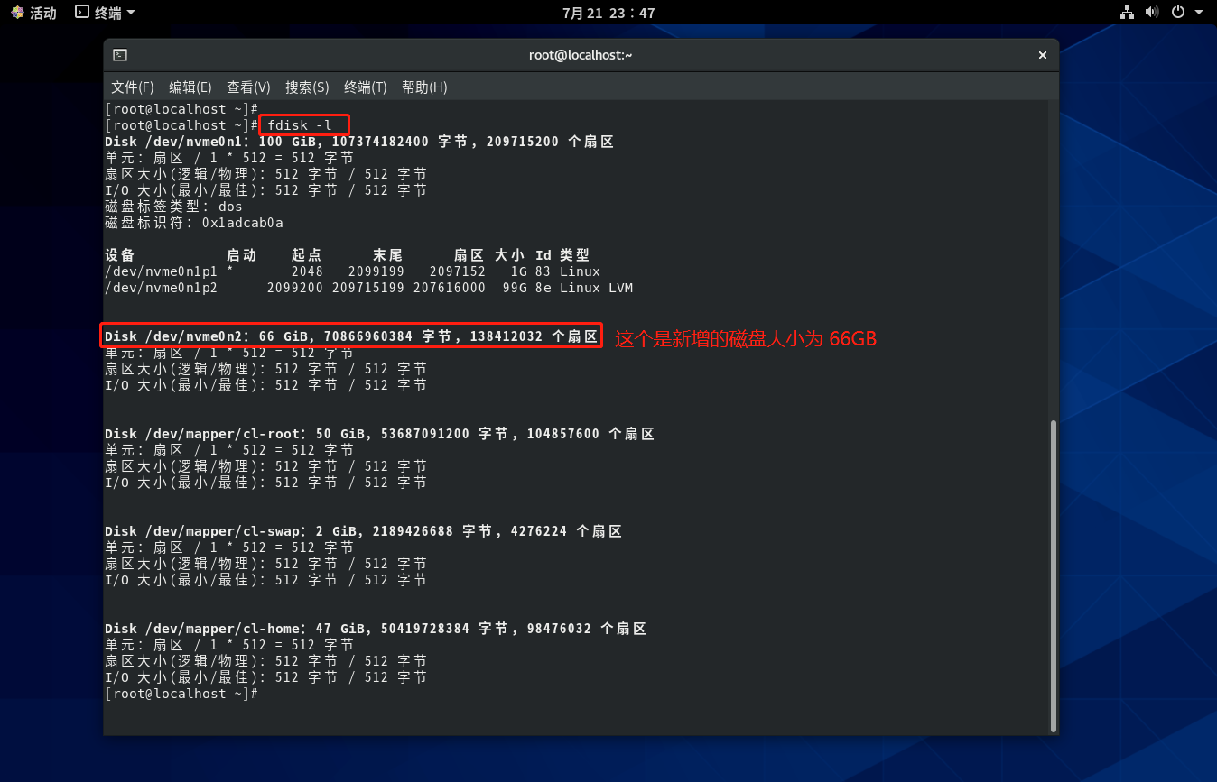Click the 活动 Activities logo icon
This screenshot has width=1217, height=782.
tap(17, 13)
